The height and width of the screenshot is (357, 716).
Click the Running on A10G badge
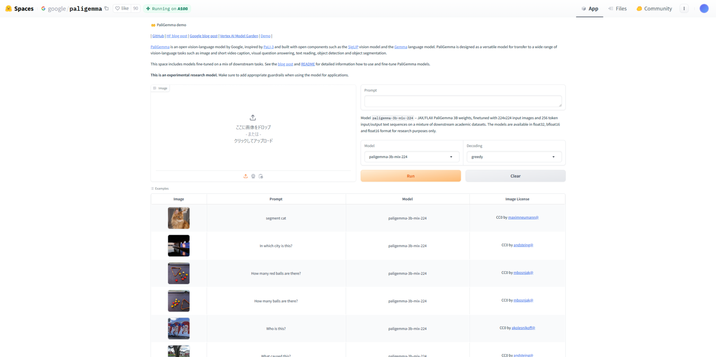[167, 8]
